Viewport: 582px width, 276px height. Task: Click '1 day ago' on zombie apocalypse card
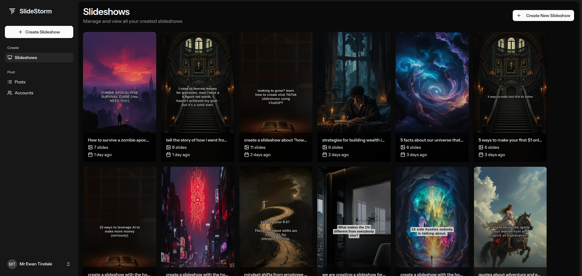103,155
